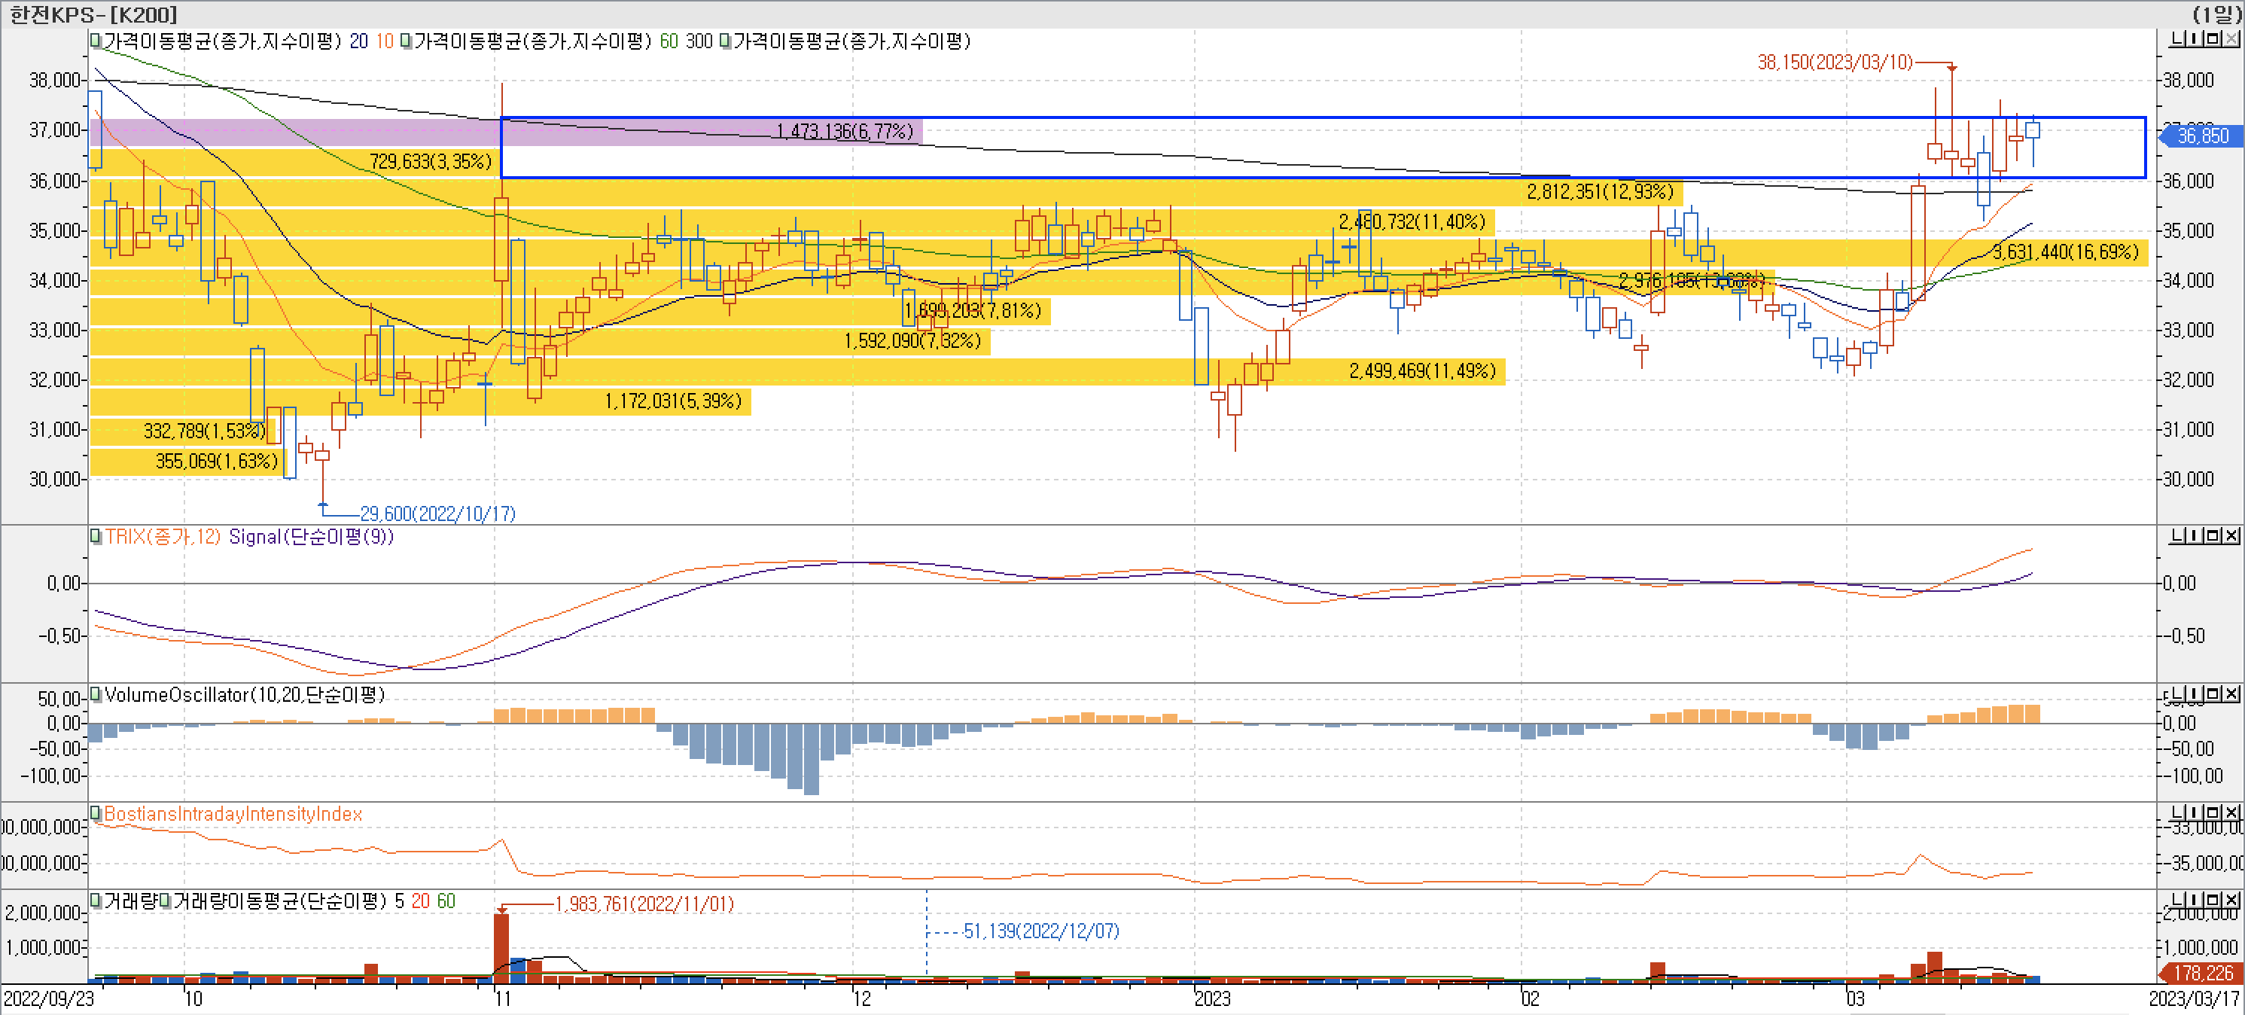2245x1015 pixels.
Task: Click the L-shaped icon in the TRIX pane
Action: [x=2177, y=535]
